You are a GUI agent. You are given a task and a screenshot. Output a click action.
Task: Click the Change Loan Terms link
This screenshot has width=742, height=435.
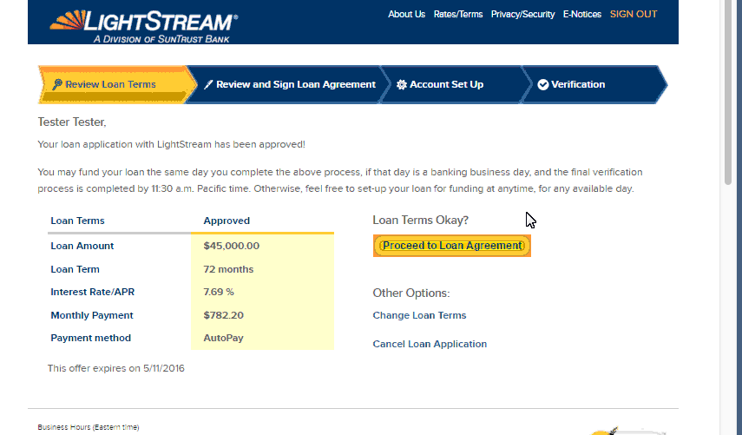(x=419, y=315)
